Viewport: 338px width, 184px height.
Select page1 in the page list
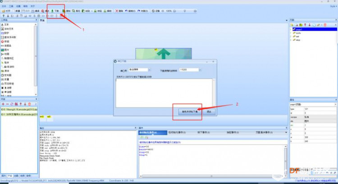click(x=314, y=29)
